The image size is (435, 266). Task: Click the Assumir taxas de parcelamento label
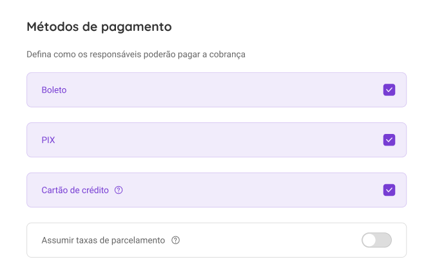(103, 240)
